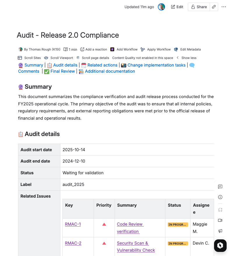
Task: Click the user avatar near Updated timestamp
Action: tap(161, 7)
